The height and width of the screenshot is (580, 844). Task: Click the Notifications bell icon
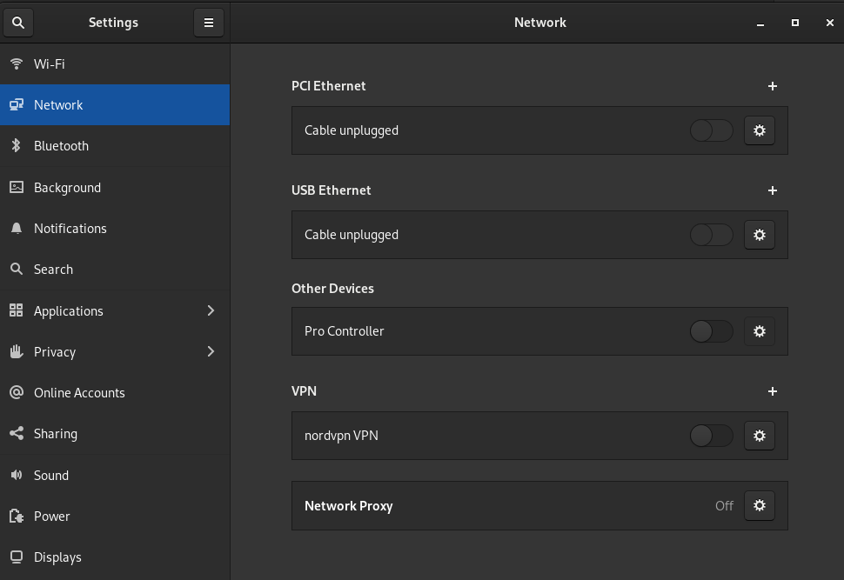[16, 228]
